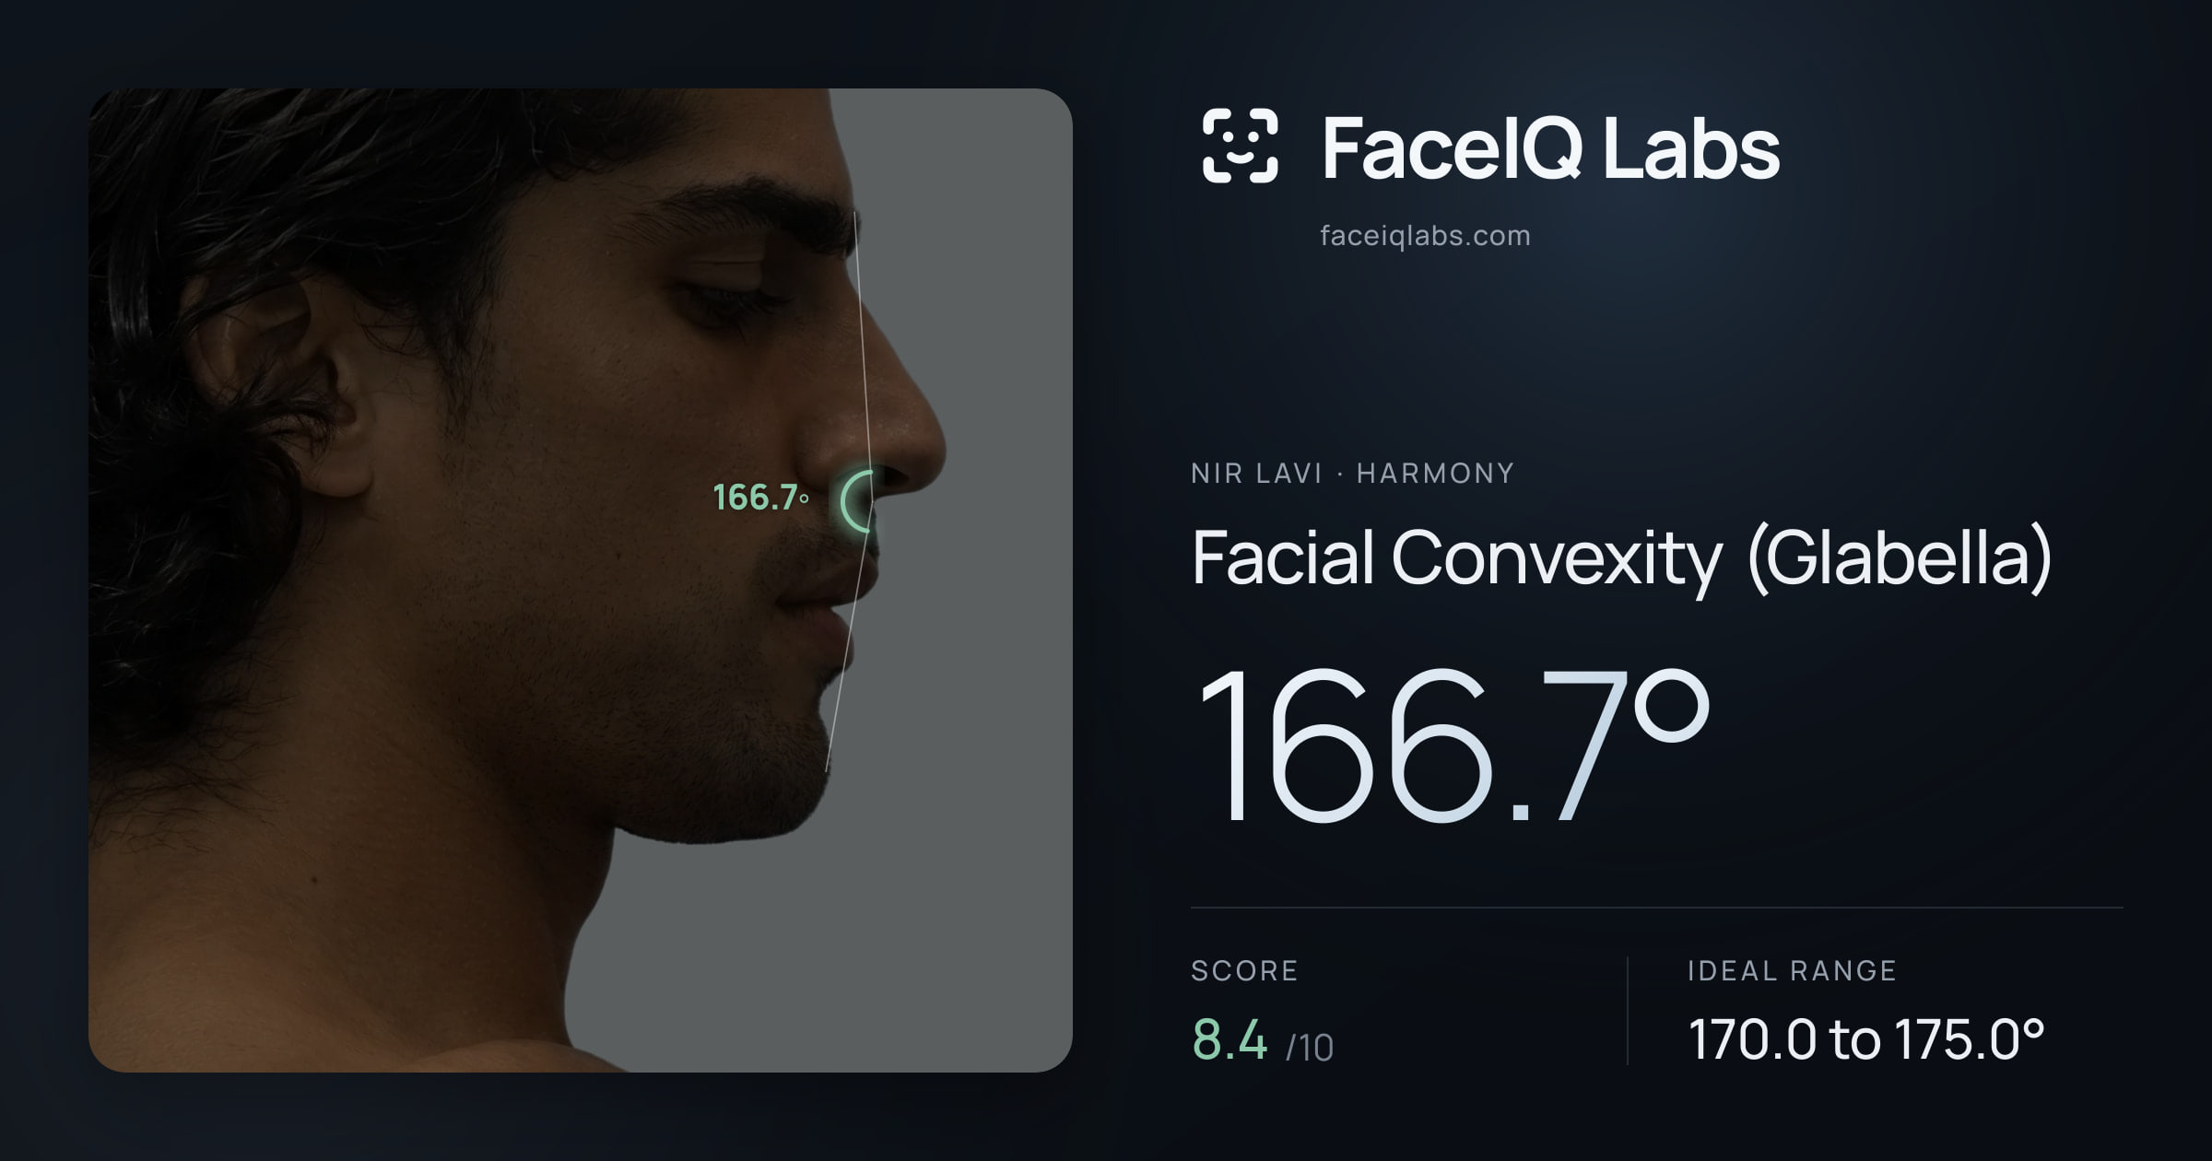
Task: Click the SCORE label
Action: pyautogui.click(x=1244, y=970)
